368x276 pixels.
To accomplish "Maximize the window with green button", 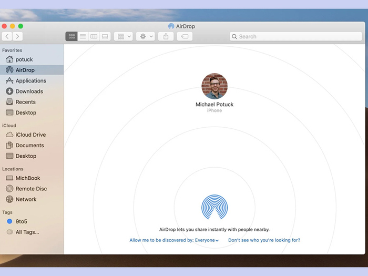I will pyautogui.click(x=21, y=26).
